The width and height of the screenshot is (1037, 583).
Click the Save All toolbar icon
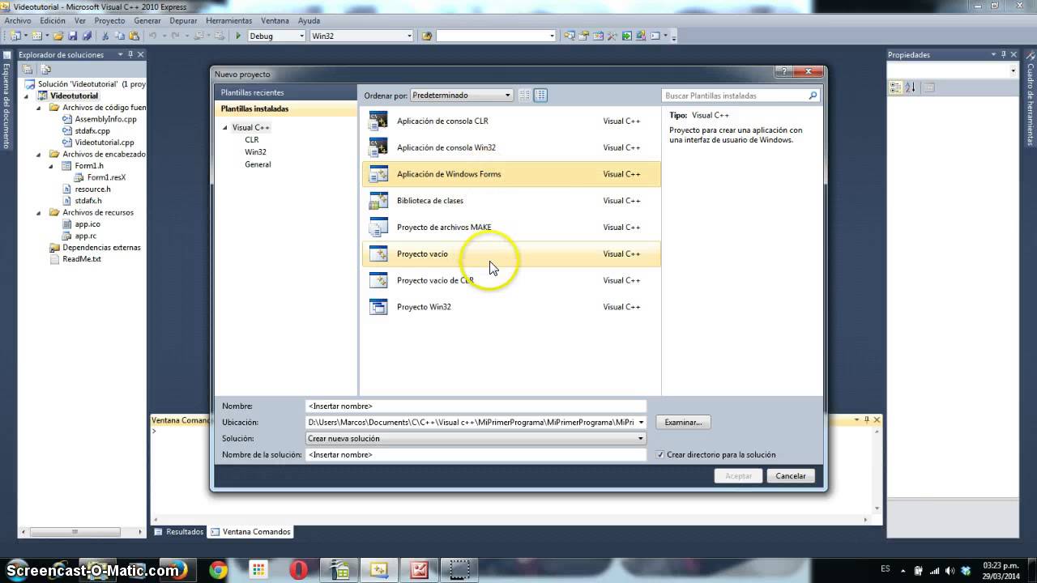(x=86, y=36)
